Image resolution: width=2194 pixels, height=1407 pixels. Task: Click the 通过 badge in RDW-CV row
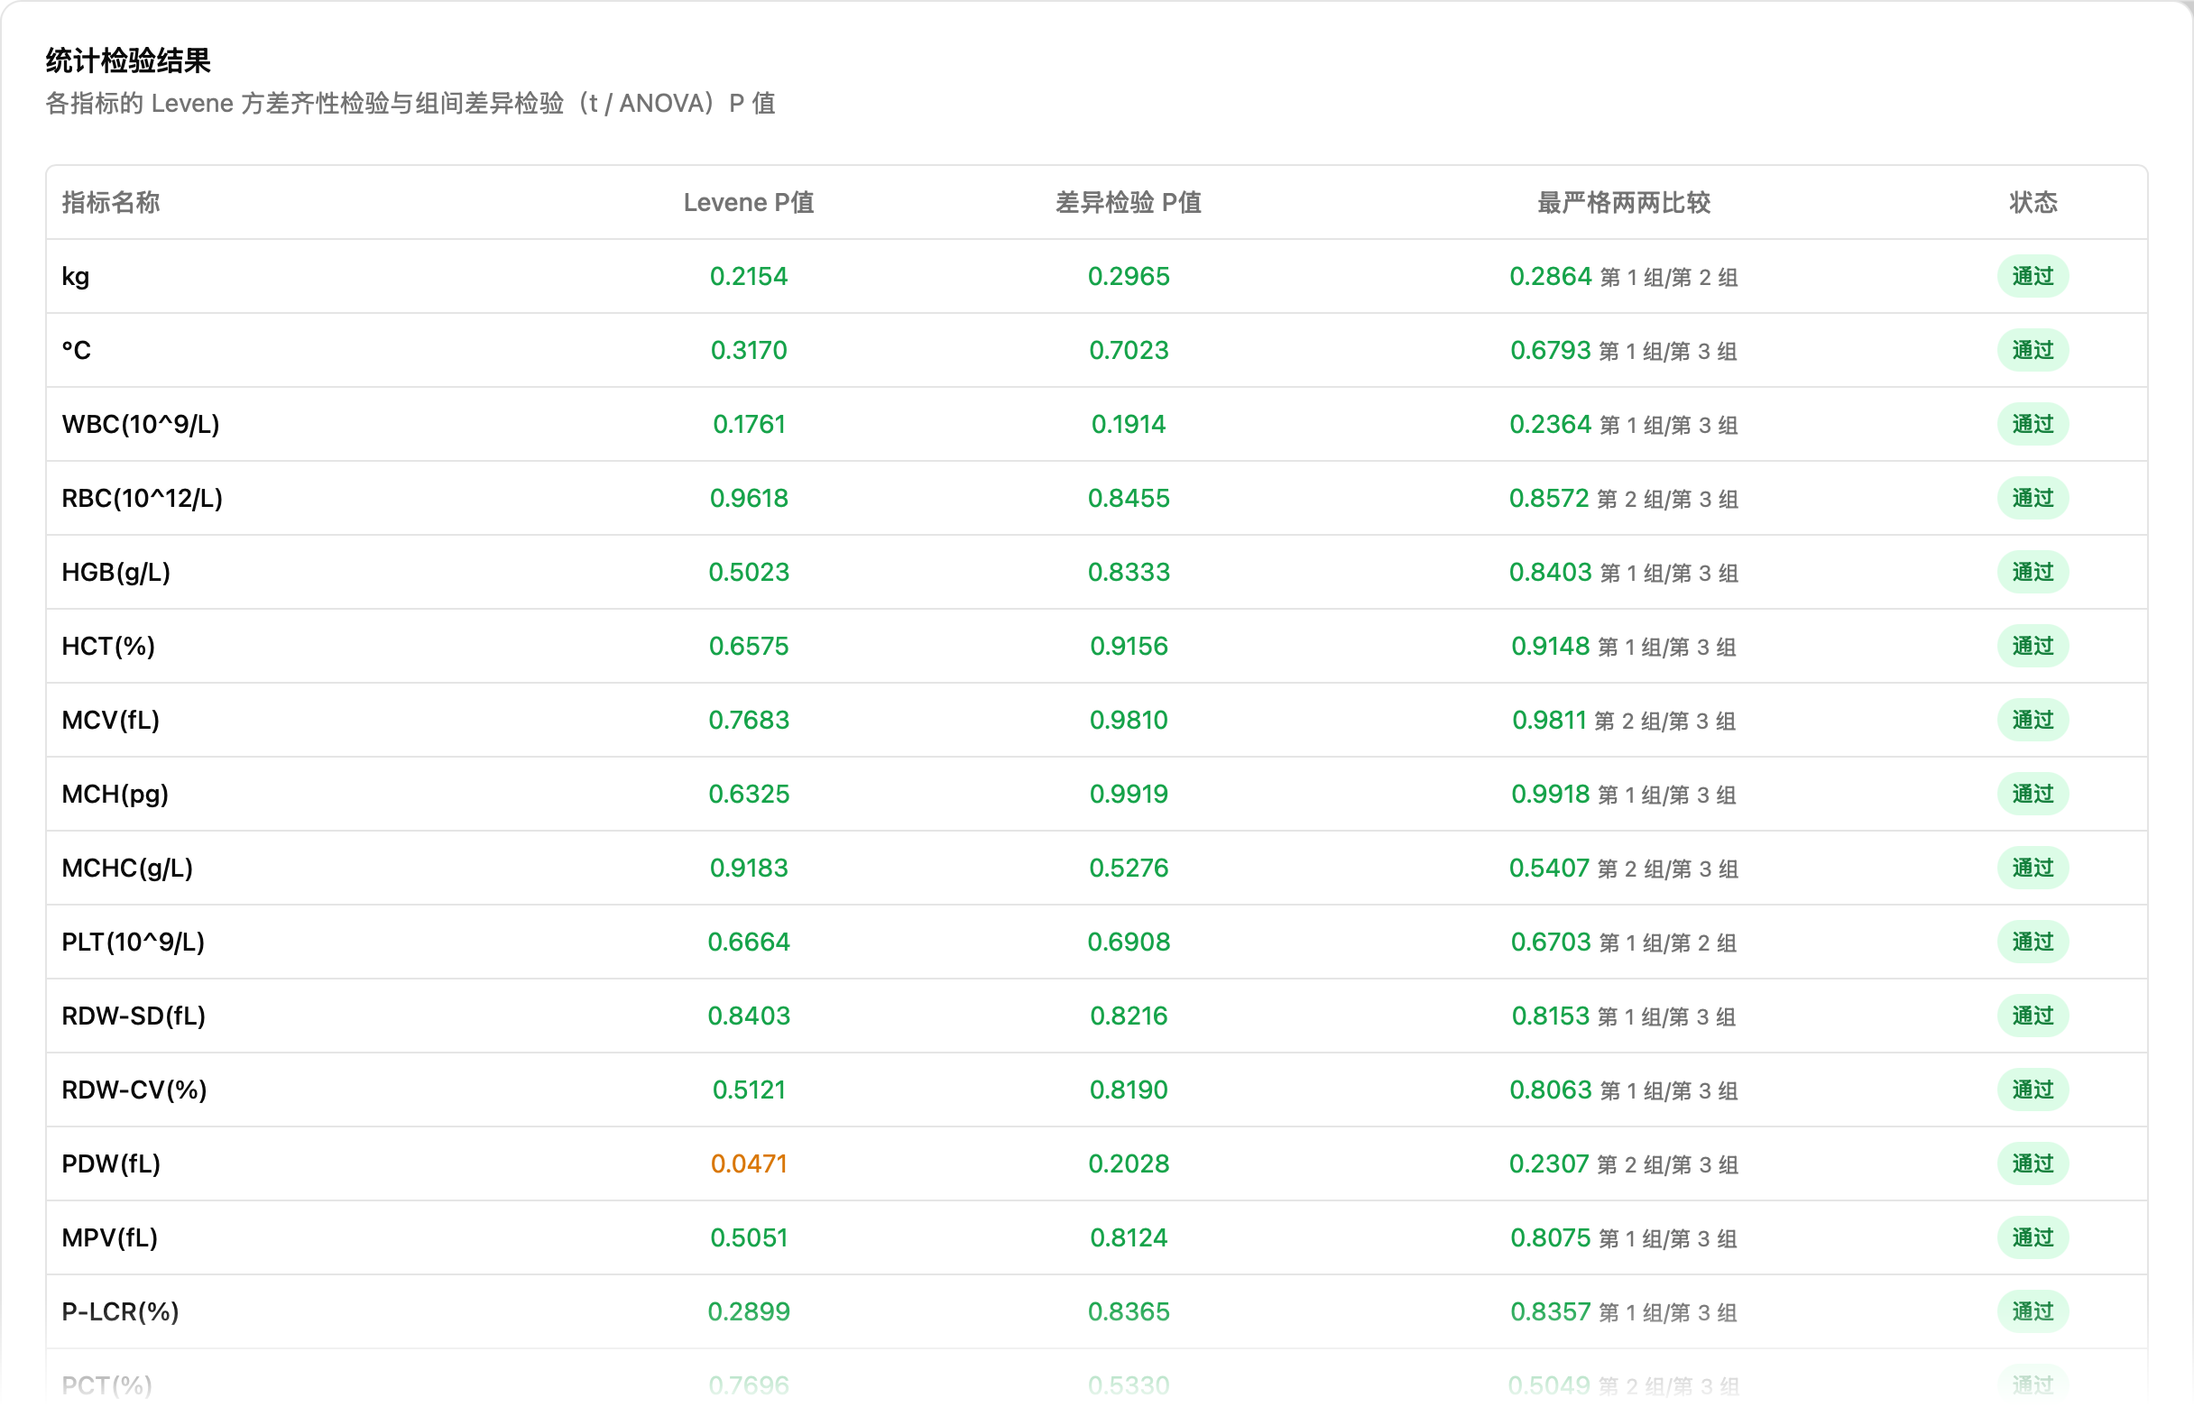(x=2033, y=1090)
